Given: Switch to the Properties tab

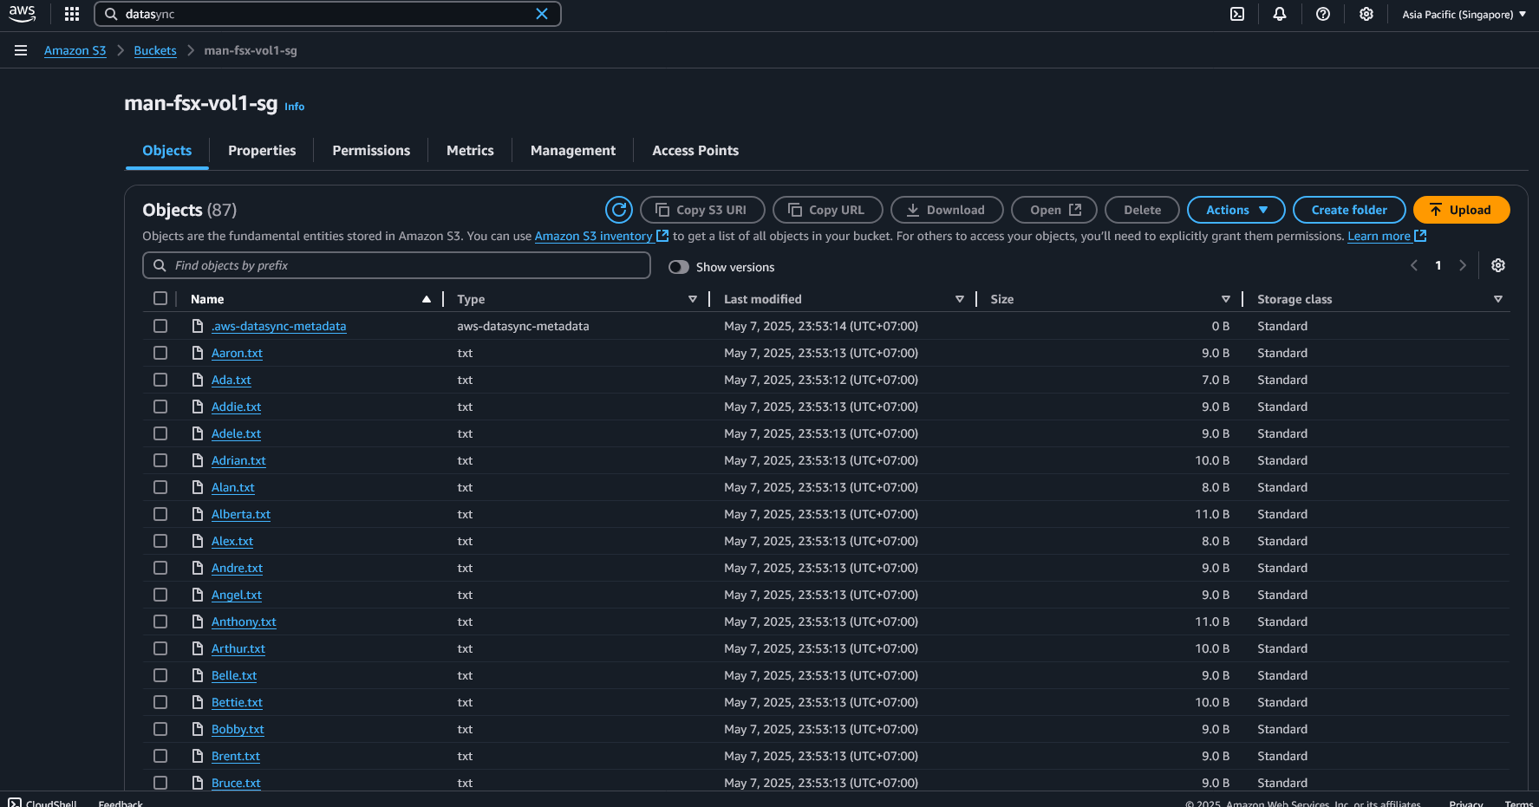Looking at the screenshot, I should (262, 151).
